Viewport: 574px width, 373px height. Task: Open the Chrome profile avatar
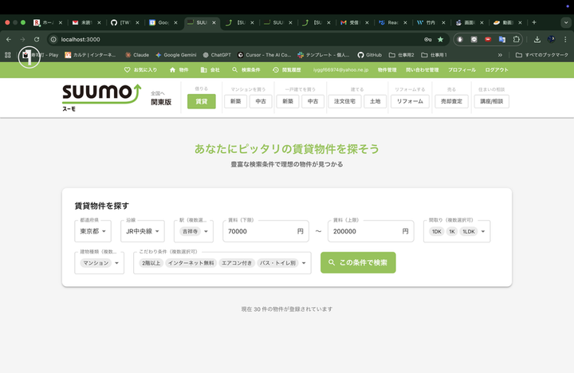(x=551, y=39)
